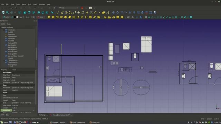Viewport: 221px width, 124px height.
Task: Click the Draft Array tool
Action: point(151,12)
